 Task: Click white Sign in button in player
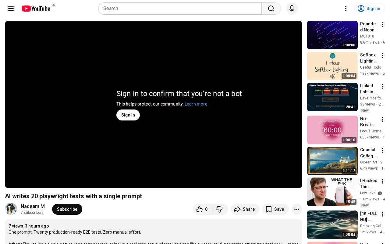pos(128,115)
